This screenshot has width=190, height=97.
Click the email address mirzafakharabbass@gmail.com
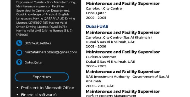tap(51, 52)
